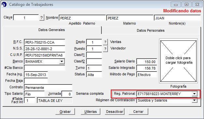Close the Catálogo de Trabajadores window
The height and width of the screenshot is (119, 204).
pyautogui.click(x=197, y=5)
